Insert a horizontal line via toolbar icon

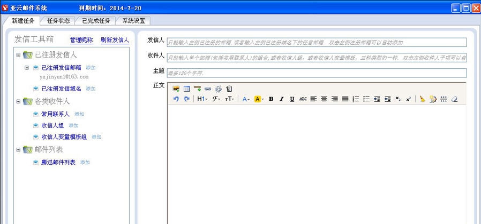197,89
